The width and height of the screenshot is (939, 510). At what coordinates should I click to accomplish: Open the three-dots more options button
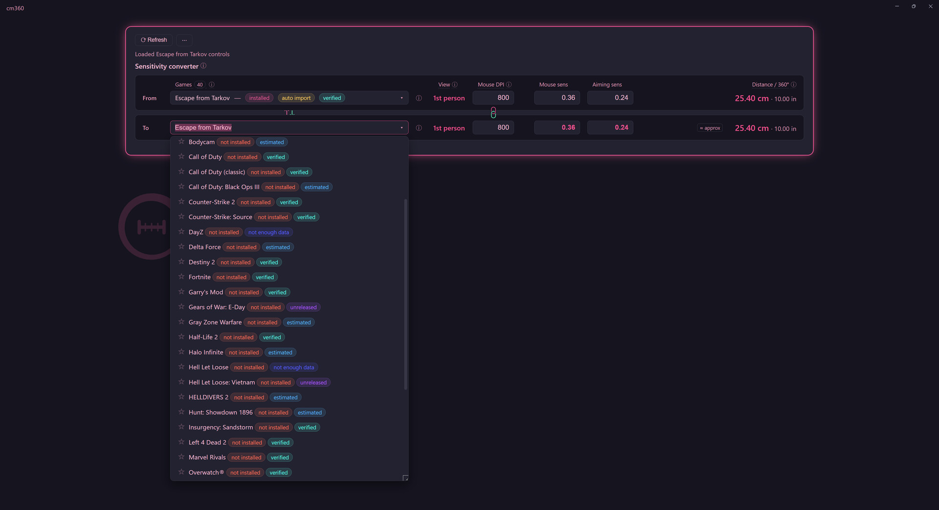click(x=184, y=40)
